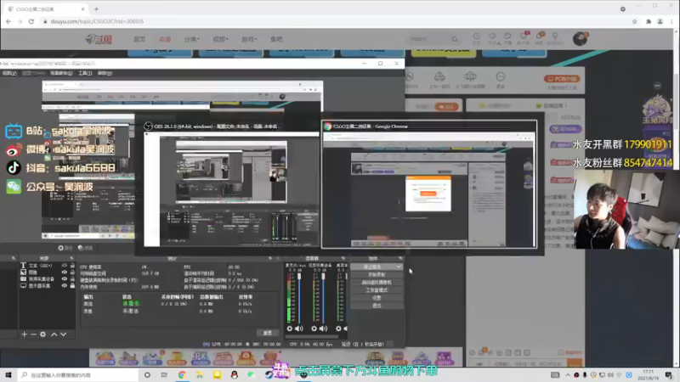This screenshot has height=382, width=680.
Task: Open OBS 设置 from the controls
Action: coord(377,298)
